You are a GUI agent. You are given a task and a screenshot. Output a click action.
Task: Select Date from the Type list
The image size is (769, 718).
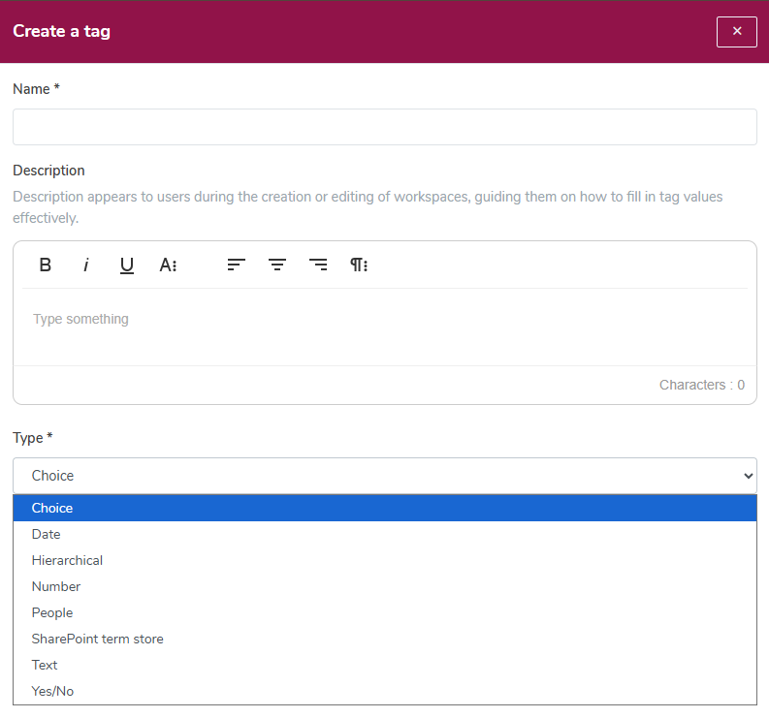385,534
